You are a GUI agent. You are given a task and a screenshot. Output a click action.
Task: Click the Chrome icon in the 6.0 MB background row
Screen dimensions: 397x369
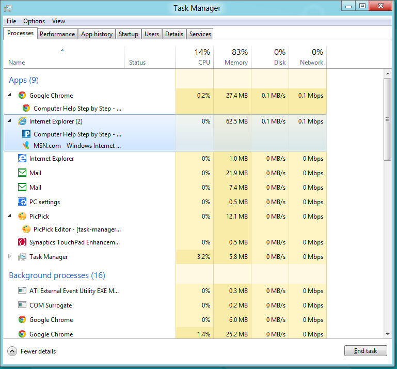pyautogui.click(x=22, y=319)
